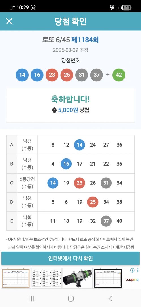The width and height of the screenshot is (141, 307).
Task: Tap the 제1184회 draw round link
Action: (85, 40)
